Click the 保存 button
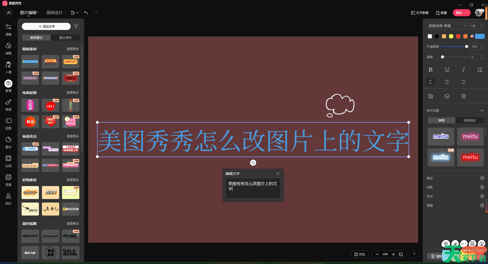 (459, 13)
